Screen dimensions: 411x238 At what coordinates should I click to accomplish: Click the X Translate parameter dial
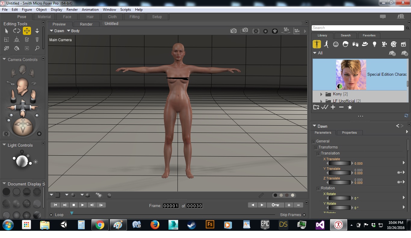(x=340, y=163)
